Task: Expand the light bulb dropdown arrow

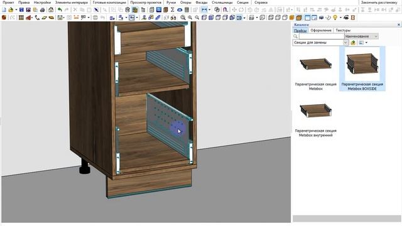Action: pos(340,18)
